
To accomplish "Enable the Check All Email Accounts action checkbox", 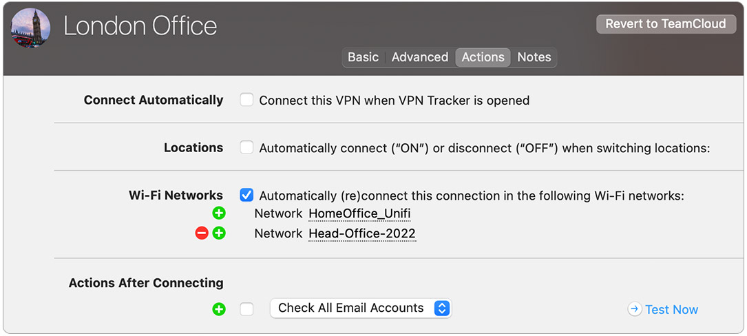I will coord(246,309).
